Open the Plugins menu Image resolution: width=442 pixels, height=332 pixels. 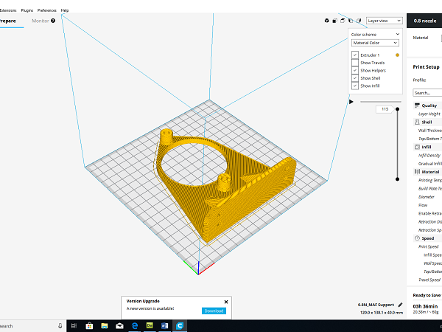pos(27,10)
